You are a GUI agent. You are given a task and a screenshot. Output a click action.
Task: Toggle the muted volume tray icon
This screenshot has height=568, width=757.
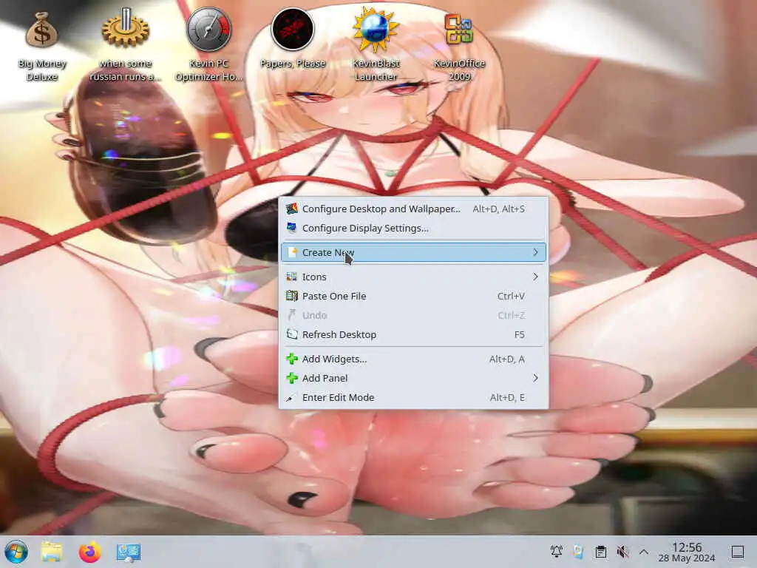[622, 552]
